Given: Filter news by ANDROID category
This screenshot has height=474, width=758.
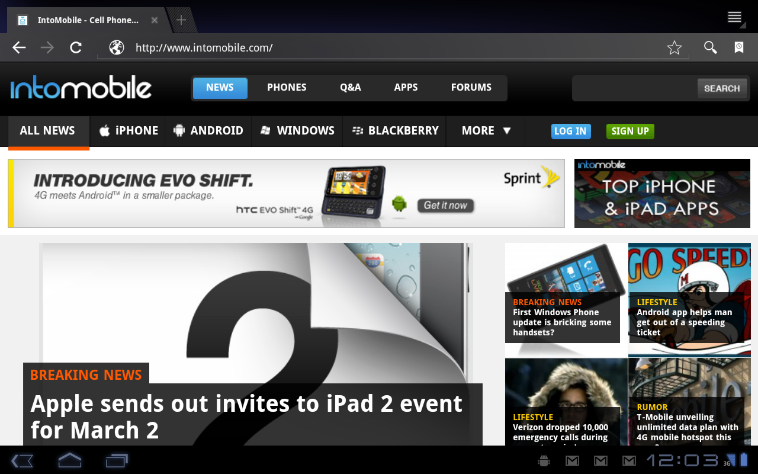Looking at the screenshot, I should point(208,131).
